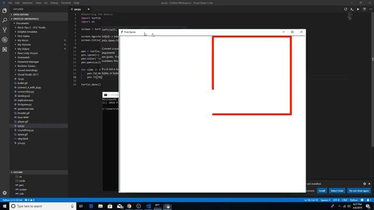Image resolution: width=374 pixels, height=210 pixels.
Task: Open the Windows Action Center icon
Action: pos(368,206)
